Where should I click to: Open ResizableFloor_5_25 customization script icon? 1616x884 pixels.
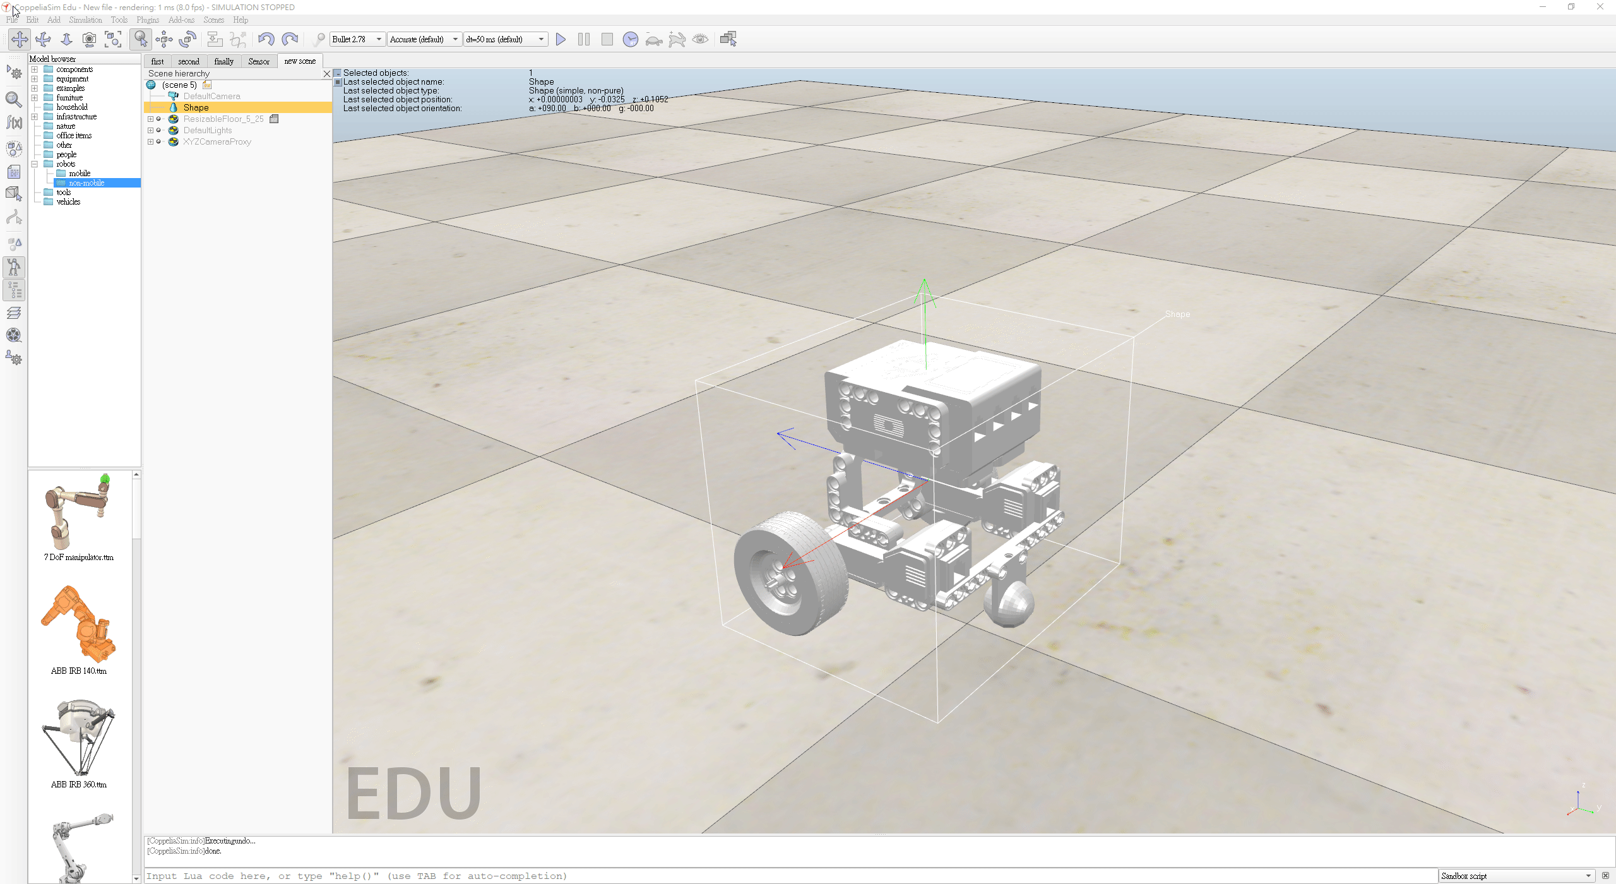(x=274, y=119)
